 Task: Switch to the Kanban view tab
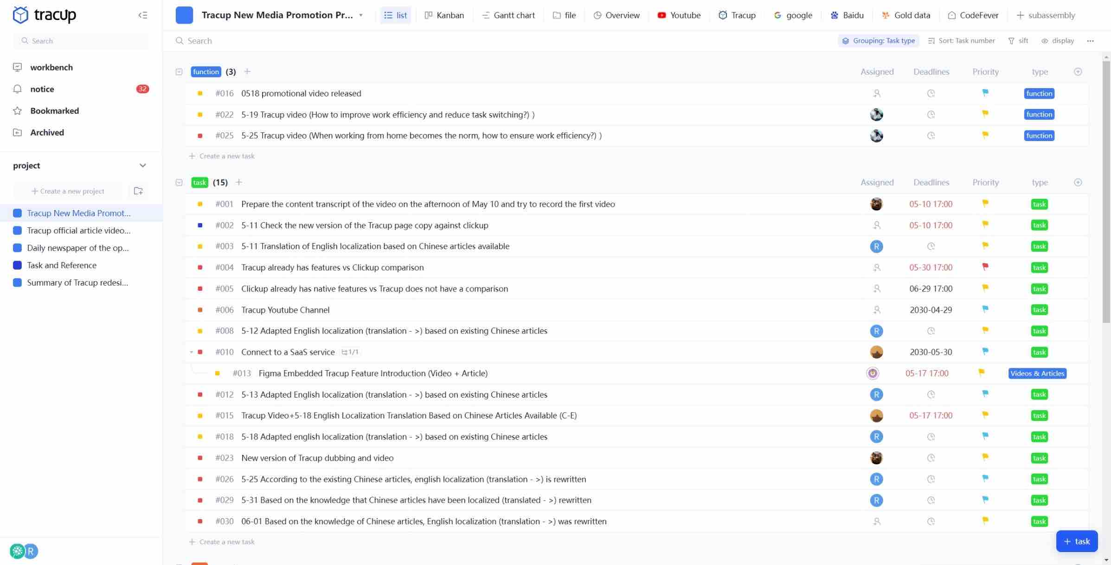(x=444, y=15)
